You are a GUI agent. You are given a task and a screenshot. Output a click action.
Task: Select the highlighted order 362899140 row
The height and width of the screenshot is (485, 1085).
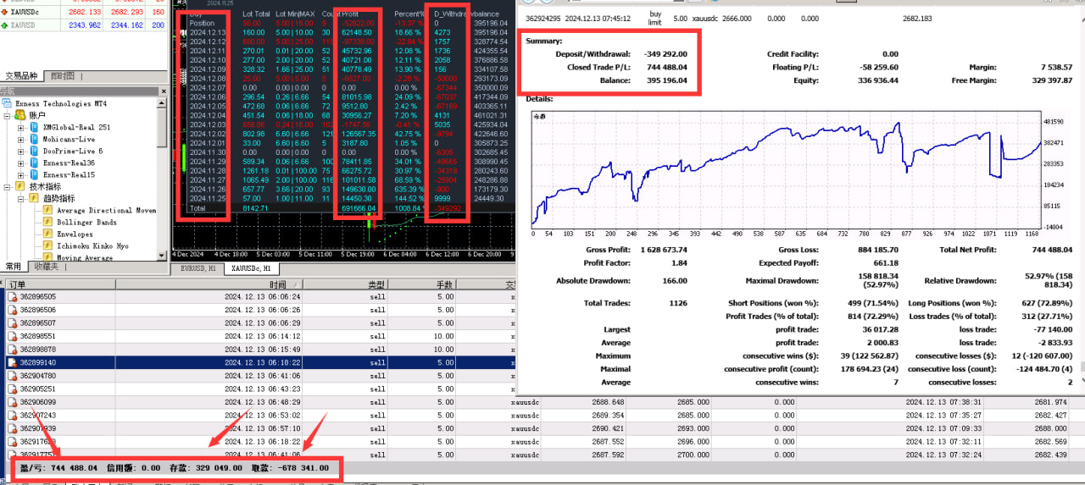coord(259,362)
